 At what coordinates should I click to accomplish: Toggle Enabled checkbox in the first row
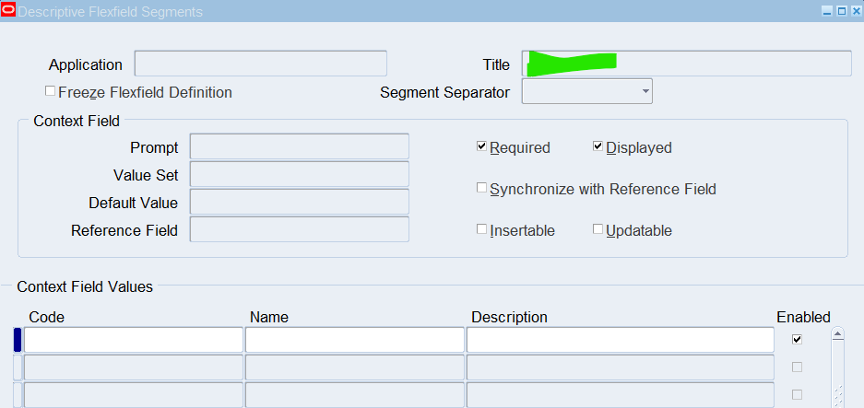click(x=797, y=339)
